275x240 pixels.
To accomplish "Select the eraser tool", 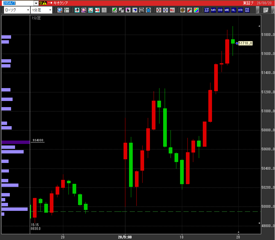I will (x=135, y=10).
